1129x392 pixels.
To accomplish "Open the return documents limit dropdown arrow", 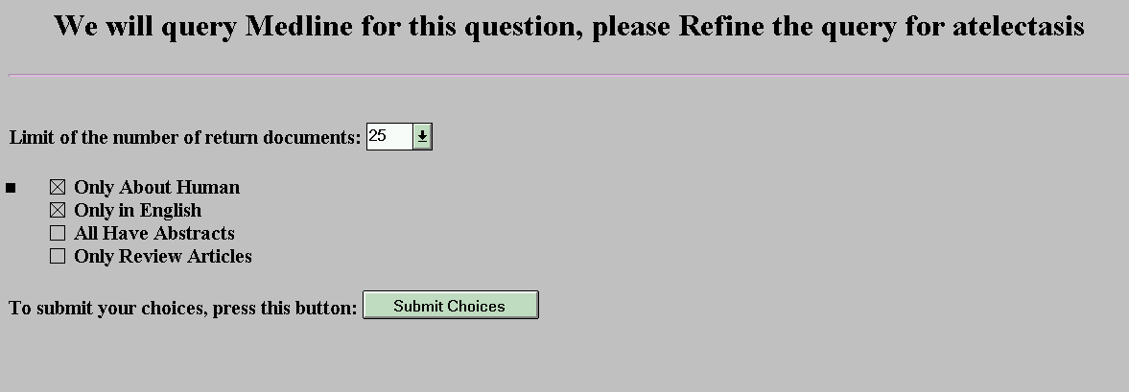I will click(x=422, y=137).
